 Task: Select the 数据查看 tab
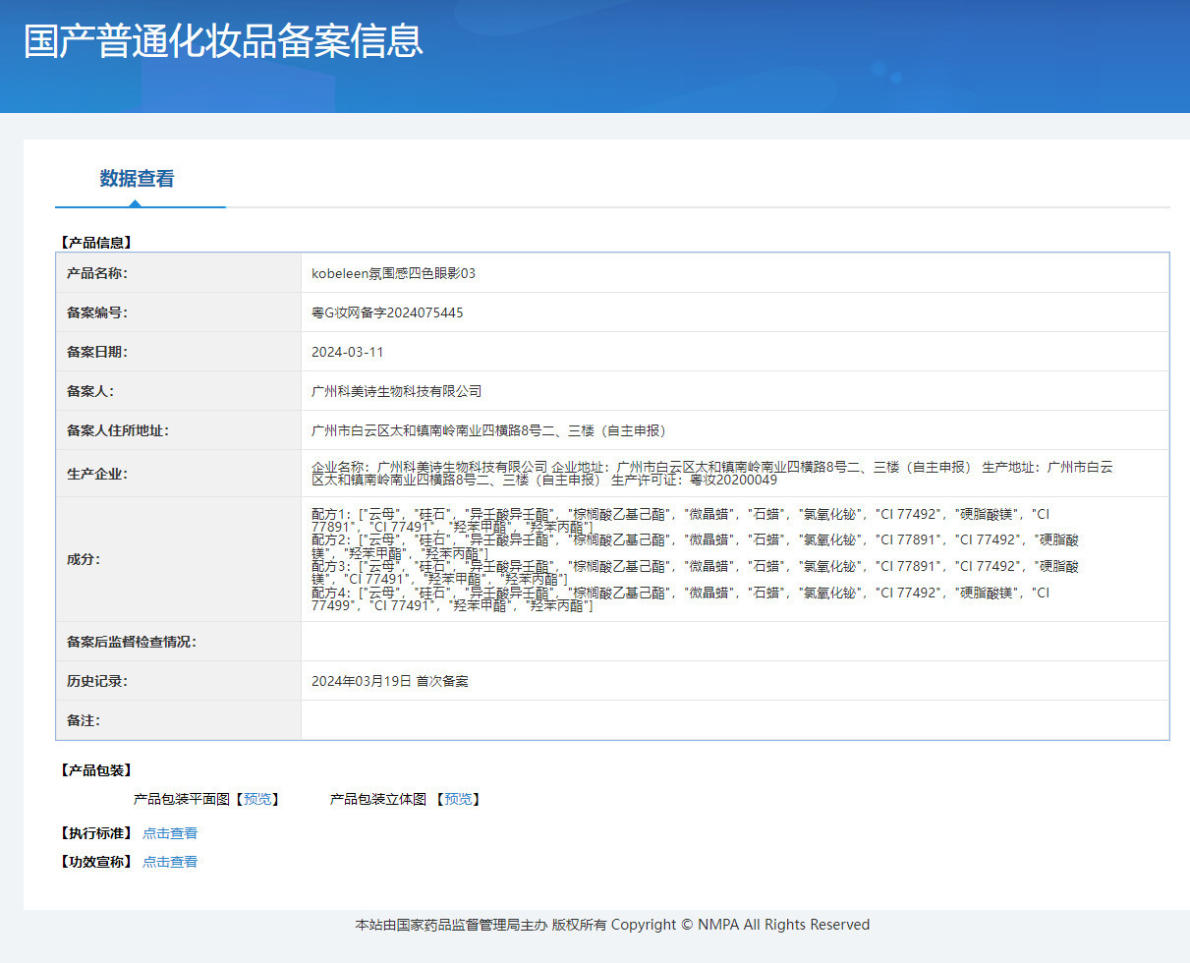pyautogui.click(x=137, y=179)
